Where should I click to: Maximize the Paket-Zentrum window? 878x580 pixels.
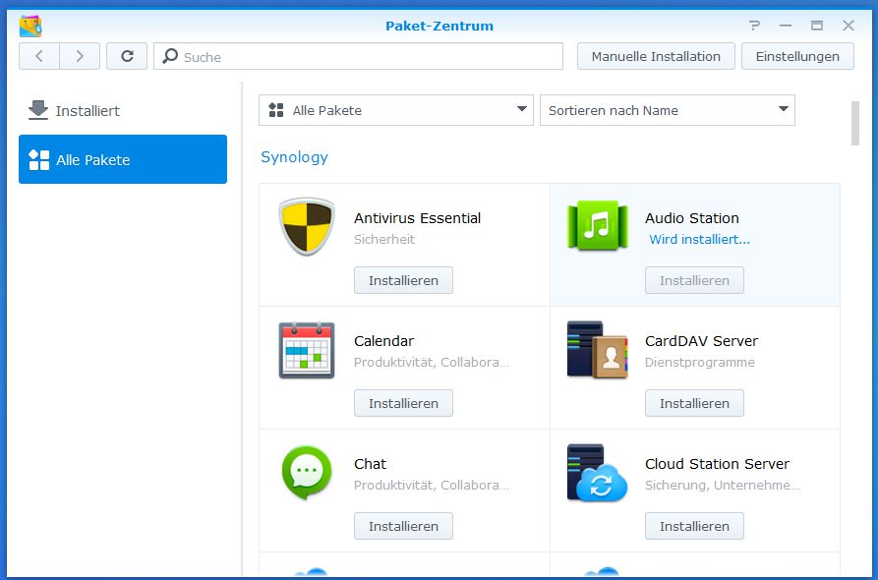[x=817, y=26]
